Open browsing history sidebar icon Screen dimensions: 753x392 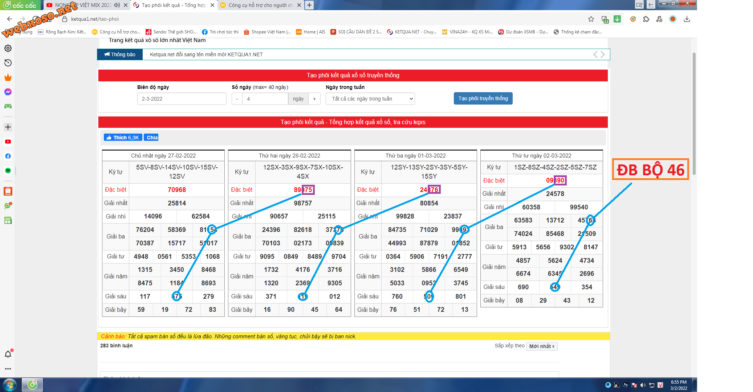(8, 63)
